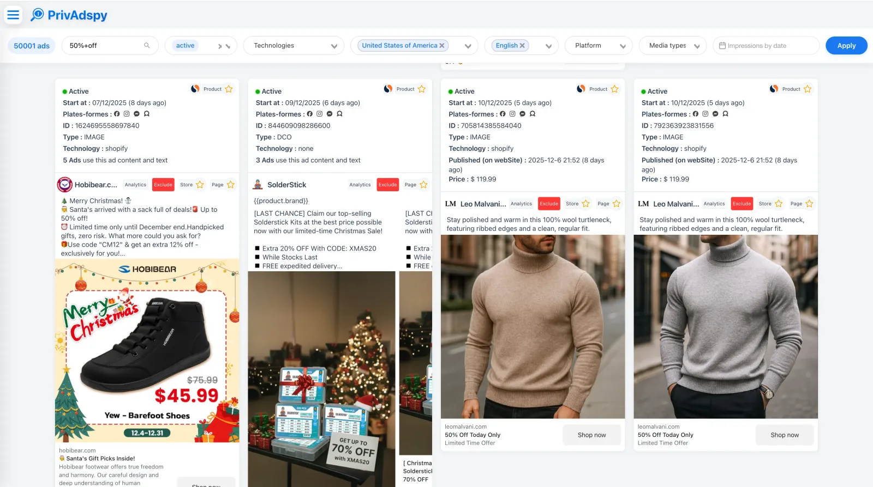Open the SolderStick Christmas kits image
This screenshot has height=487, width=873.
[322, 379]
